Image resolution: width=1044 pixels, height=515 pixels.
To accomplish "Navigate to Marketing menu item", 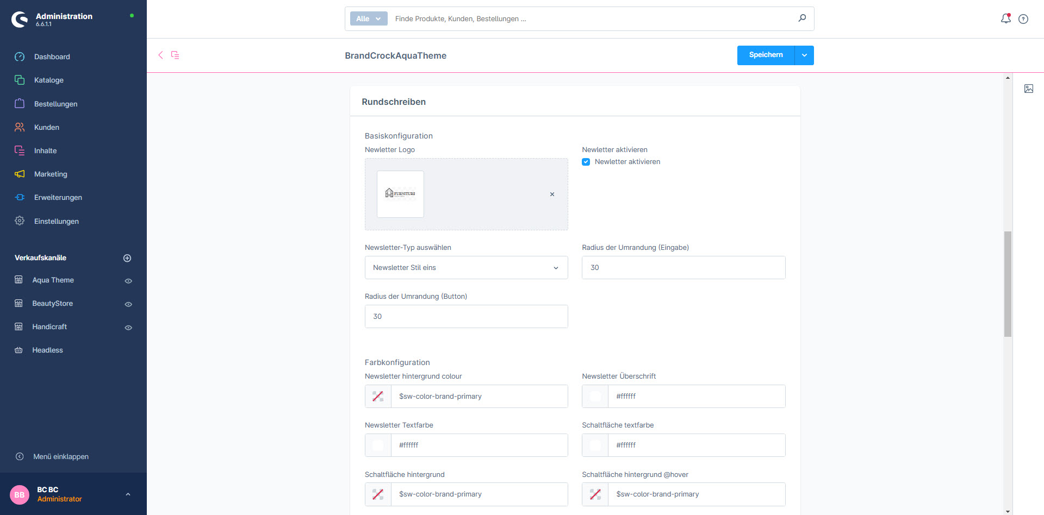I will tap(51, 174).
